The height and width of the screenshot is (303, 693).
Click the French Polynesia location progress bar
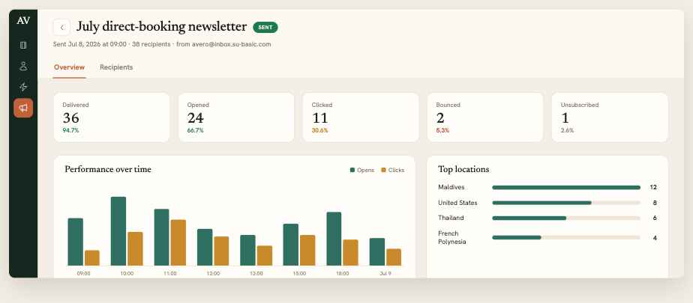[566, 238]
